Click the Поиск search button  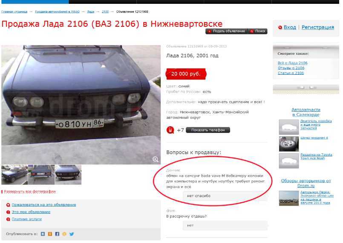(257, 31)
